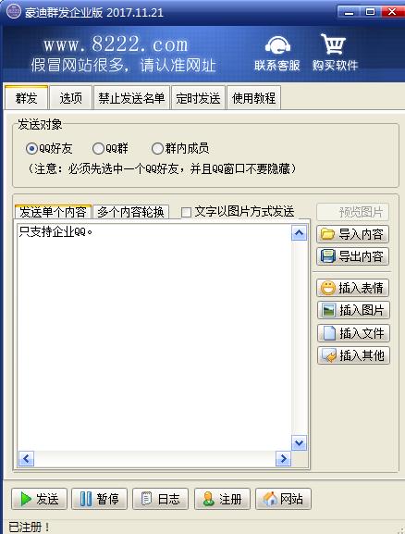This screenshot has height=534, width=405.
Task: Choose the 群内成员 radio option
Action: (x=157, y=148)
